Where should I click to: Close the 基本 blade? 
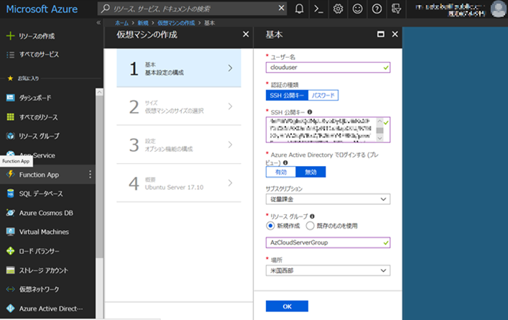(395, 34)
